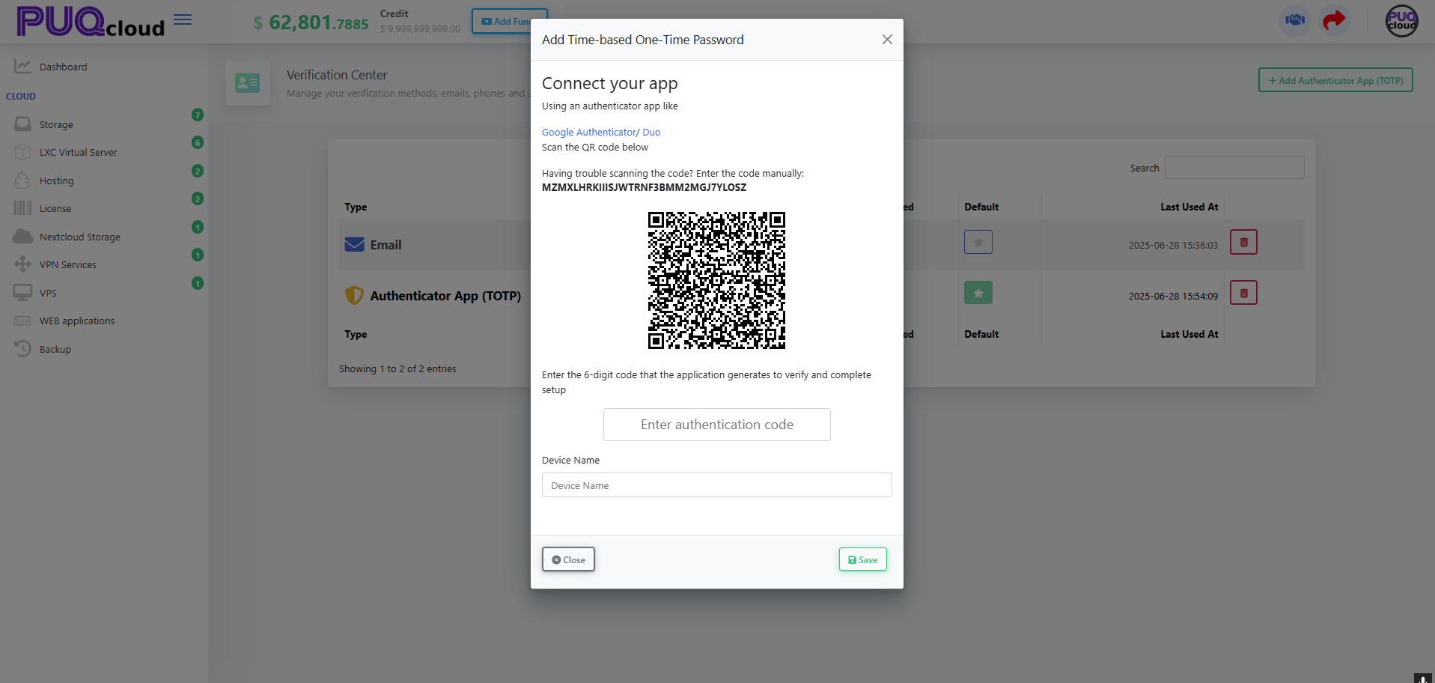The image size is (1435, 683).
Task: Click the License barcode icon
Action: coord(22,208)
